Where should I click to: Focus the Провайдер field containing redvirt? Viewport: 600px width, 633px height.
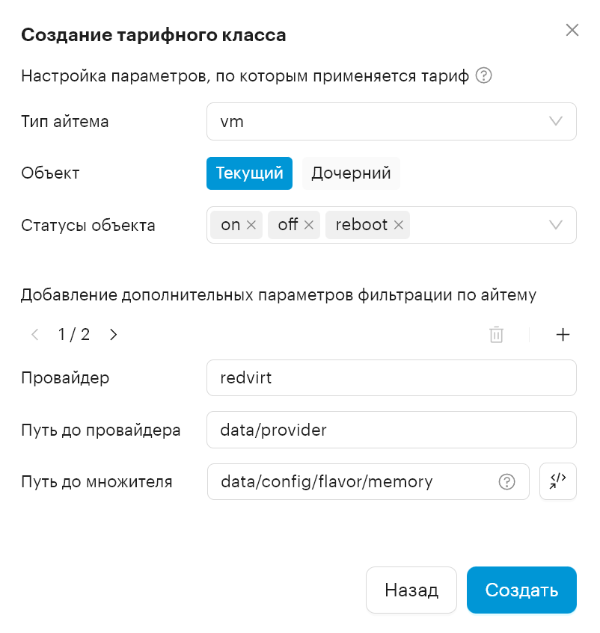(391, 378)
